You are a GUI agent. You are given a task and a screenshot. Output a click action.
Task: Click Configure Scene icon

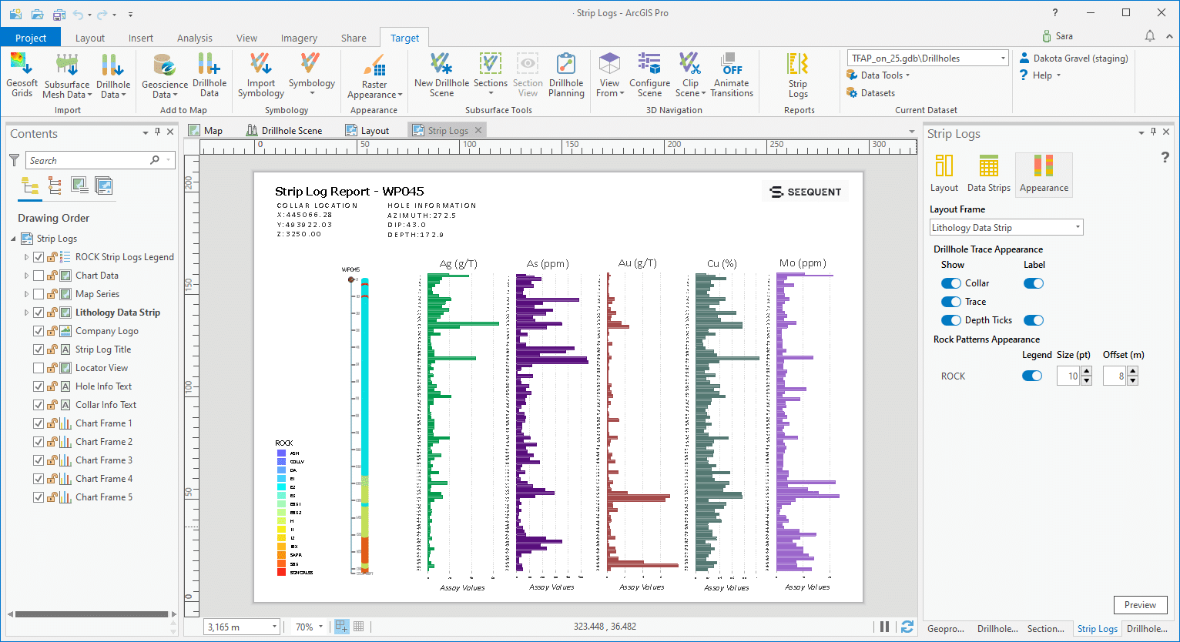click(649, 63)
